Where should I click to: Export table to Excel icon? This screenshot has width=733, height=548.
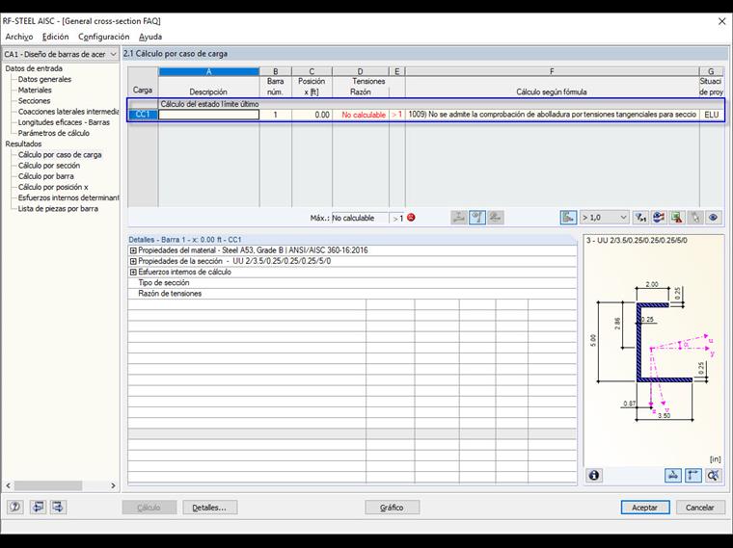[x=676, y=218]
